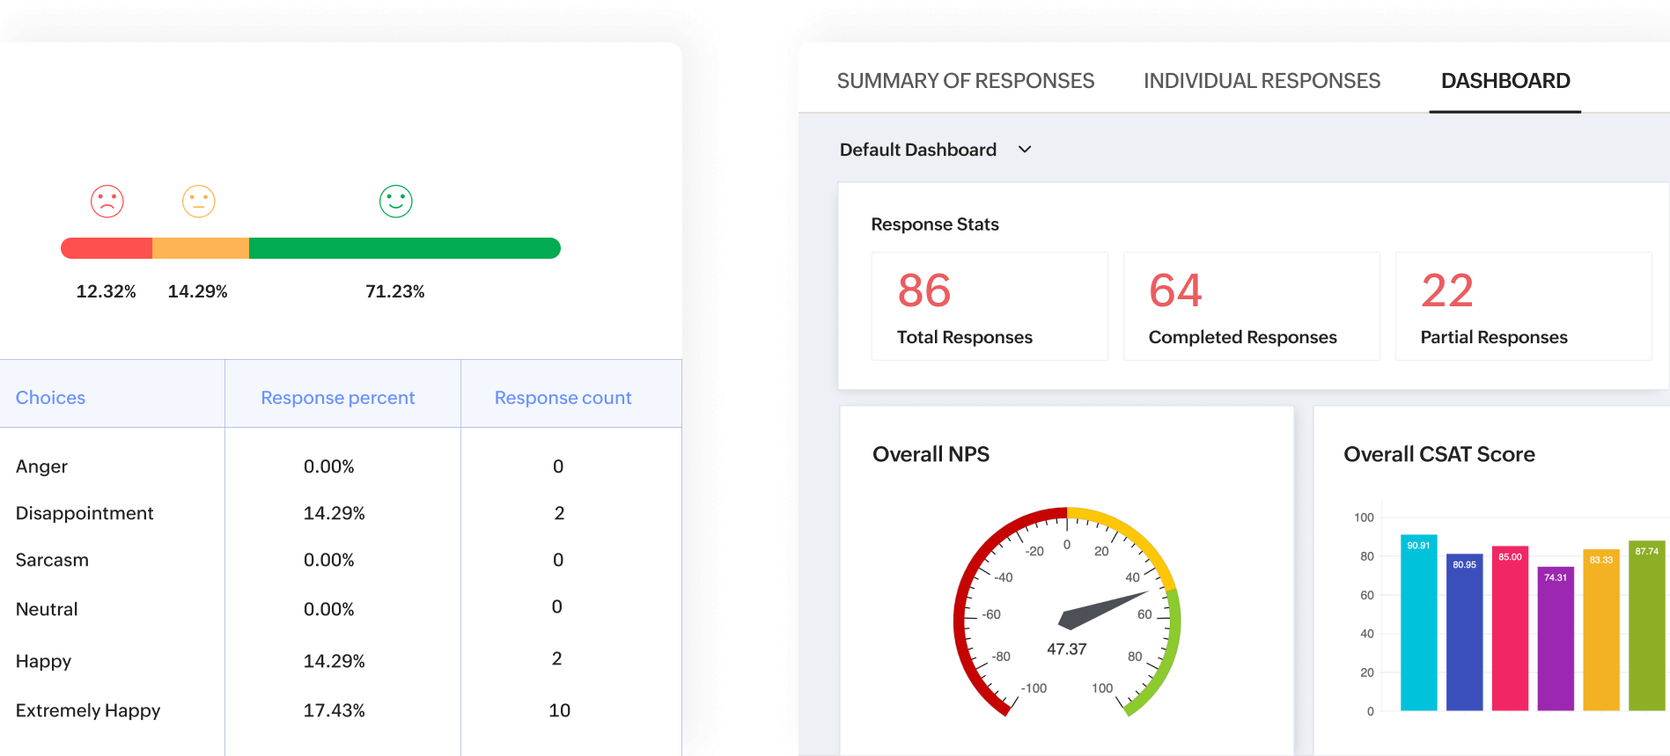Click the orange neutral face icon
The width and height of the screenshot is (1670, 756).
[199, 202]
